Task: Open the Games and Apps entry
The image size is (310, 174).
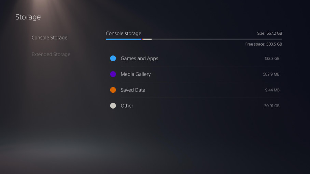Action: click(x=195, y=58)
